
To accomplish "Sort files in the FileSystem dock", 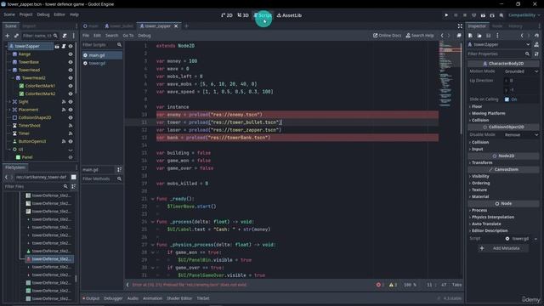I will (74, 186).
